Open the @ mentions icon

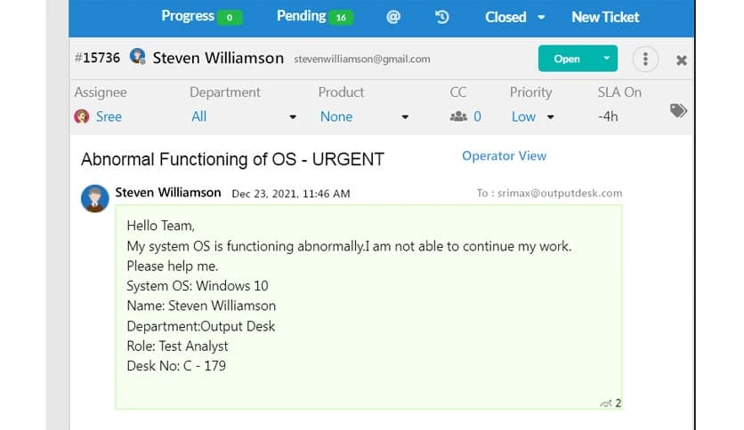(392, 17)
